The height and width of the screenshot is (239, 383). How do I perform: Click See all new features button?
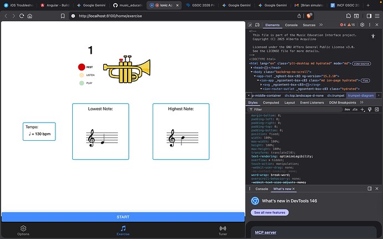tap(269, 212)
